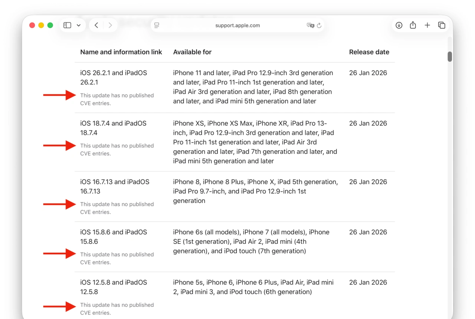Image resolution: width=475 pixels, height=319 pixels.
Task: Open the share menu
Action: 413,25
